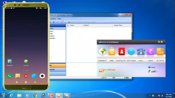Open messages app on phone dock
This screenshot has height=98, width=175.
[18, 76]
